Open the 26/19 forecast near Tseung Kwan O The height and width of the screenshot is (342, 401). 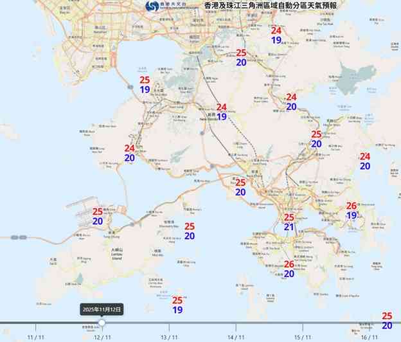(x=352, y=210)
